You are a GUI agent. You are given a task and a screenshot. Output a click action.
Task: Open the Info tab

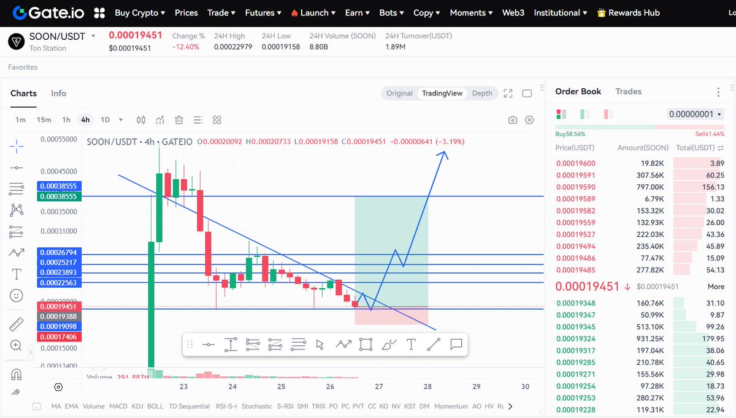[x=58, y=93]
